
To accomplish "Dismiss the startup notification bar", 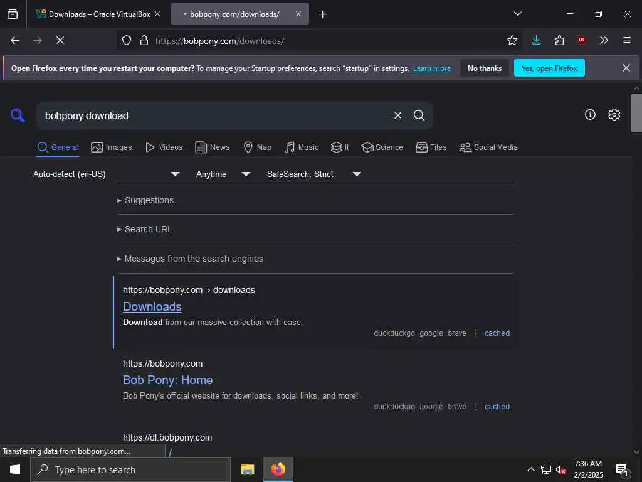I will point(626,68).
